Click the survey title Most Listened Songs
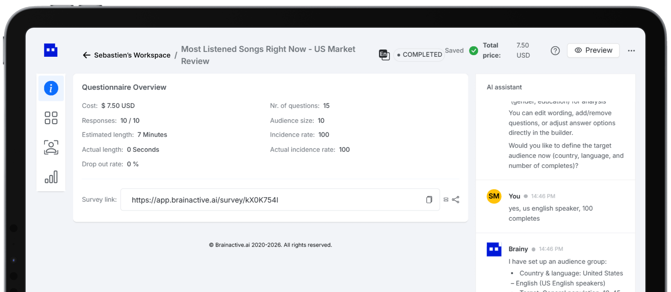This screenshot has width=671, height=292. pos(268,55)
